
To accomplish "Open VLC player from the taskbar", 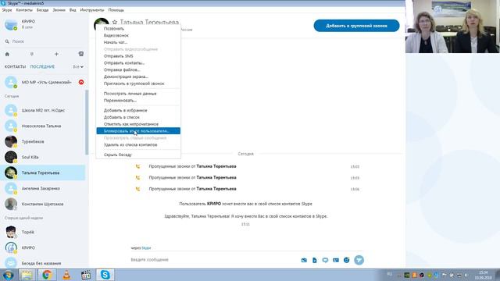I will click(x=66, y=275).
